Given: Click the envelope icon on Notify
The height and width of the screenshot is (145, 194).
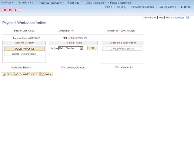Looking at the screenshot, I should [42, 74].
